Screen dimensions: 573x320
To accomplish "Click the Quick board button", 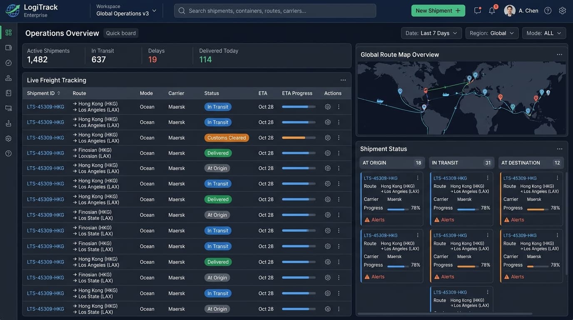I will [121, 33].
